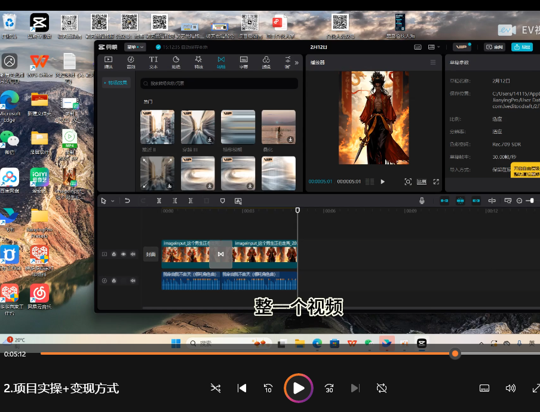Click the timeline playhead marker
This screenshot has height=412, width=540.
[297, 210]
